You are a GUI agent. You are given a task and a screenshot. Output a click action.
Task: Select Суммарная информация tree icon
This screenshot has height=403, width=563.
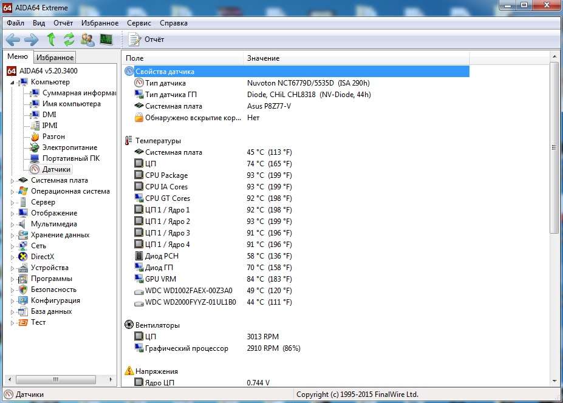point(35,93)
